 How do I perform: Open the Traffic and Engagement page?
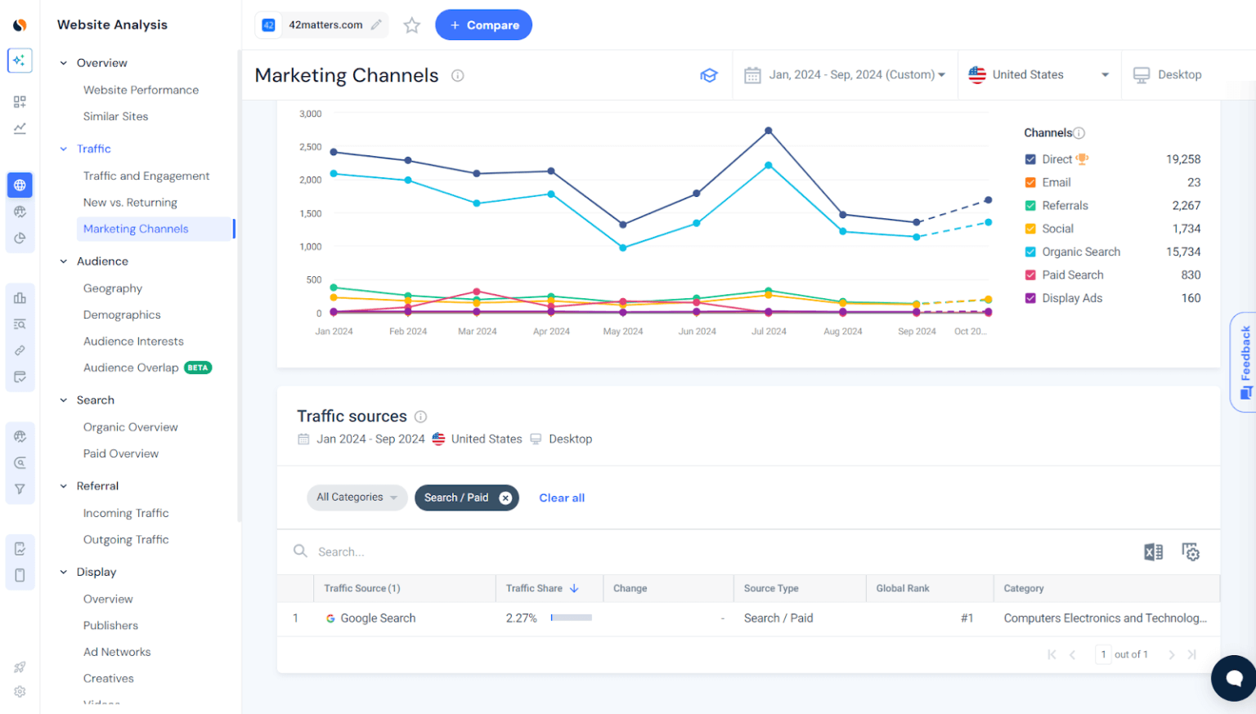(146, 176)
